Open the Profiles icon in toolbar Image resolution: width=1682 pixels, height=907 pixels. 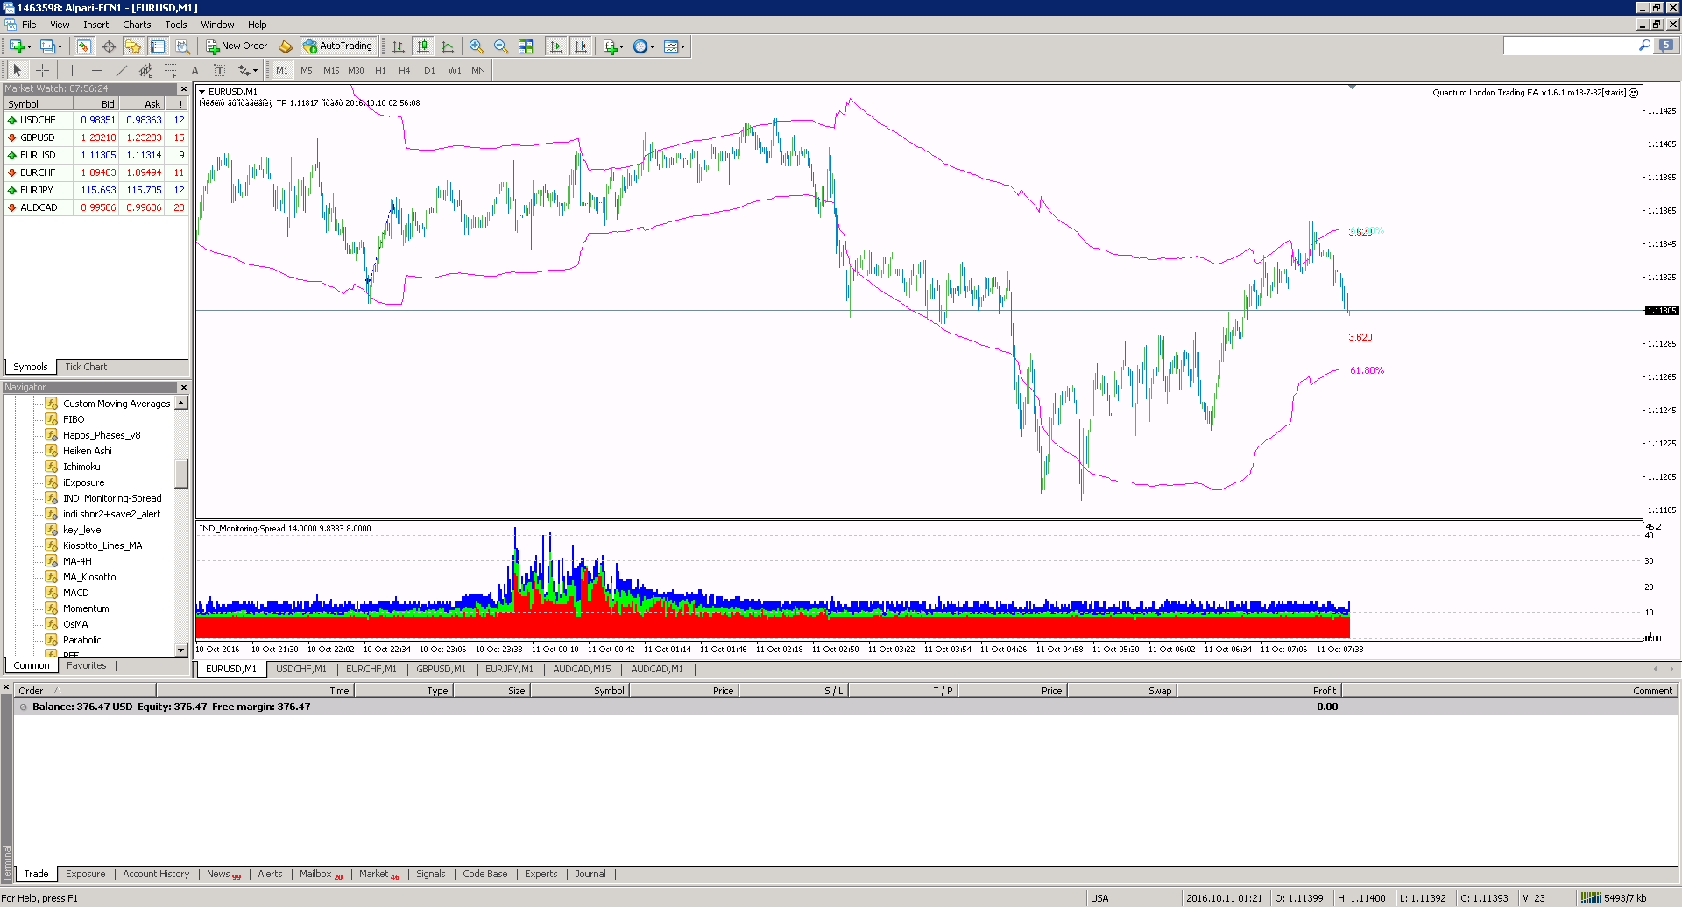pos(47,46)
